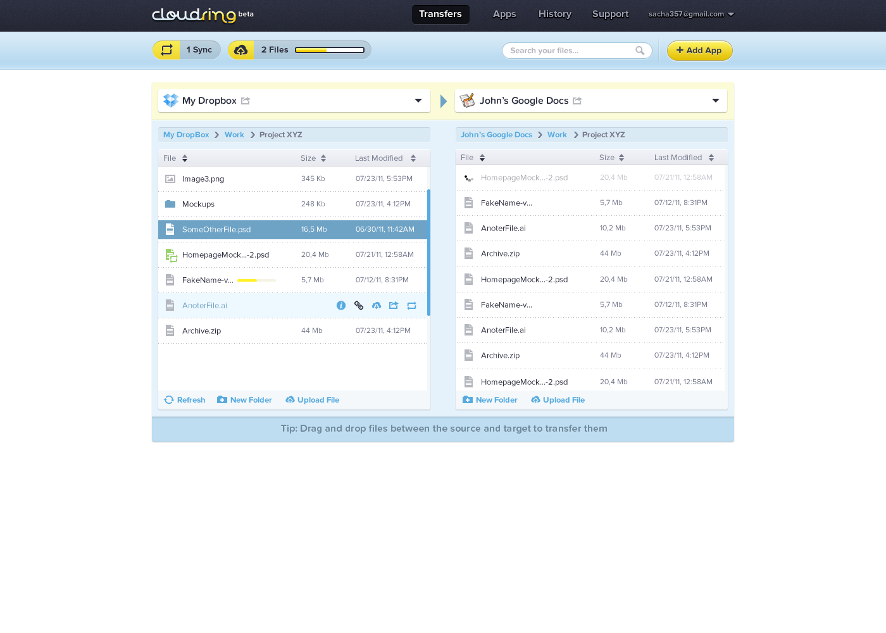Click the loading icon on the faded HomepageMock...-2.psd row
Screen dimensions: 886x633
(468, 178)
